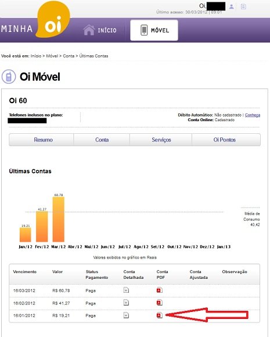Screen dimensions: 270x337
Task: Click the Oi 60 plan heading
Action: tap(18, 101)
